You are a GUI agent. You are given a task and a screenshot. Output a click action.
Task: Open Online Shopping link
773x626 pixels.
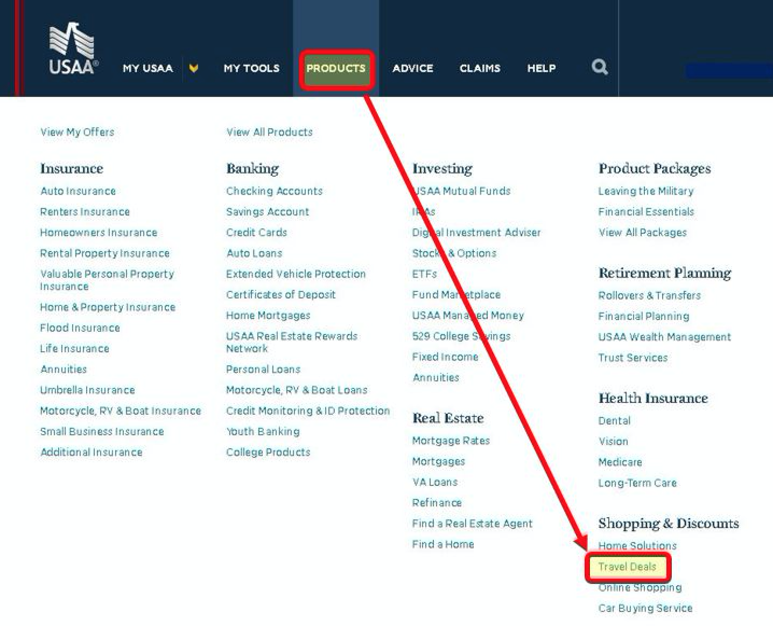click(x=641, y=587)
